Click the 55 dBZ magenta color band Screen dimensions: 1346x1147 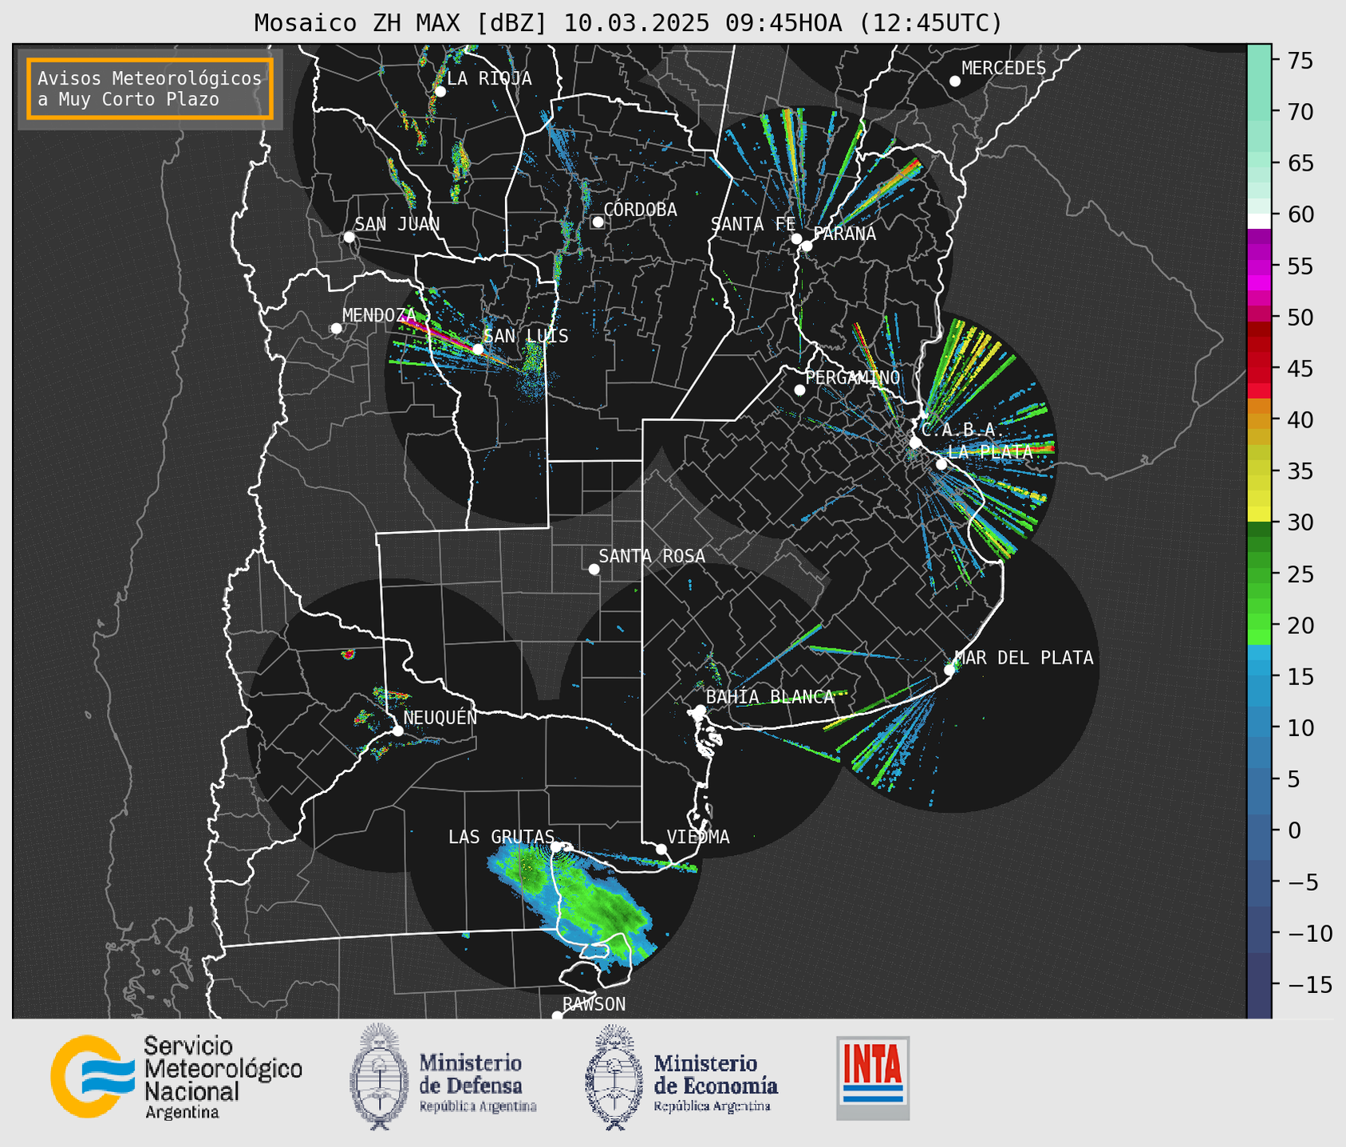1258,266
